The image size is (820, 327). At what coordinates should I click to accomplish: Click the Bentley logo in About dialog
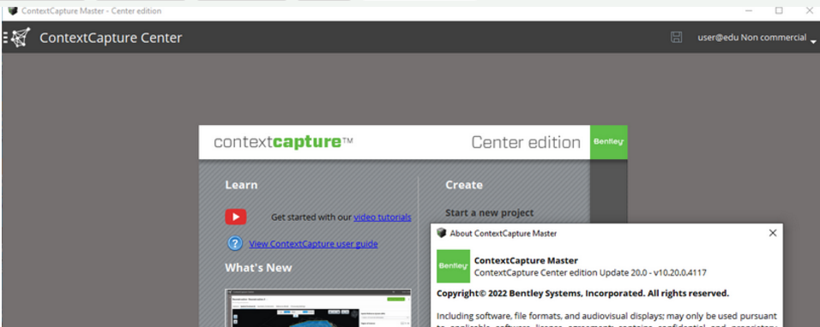click(454, 266)
